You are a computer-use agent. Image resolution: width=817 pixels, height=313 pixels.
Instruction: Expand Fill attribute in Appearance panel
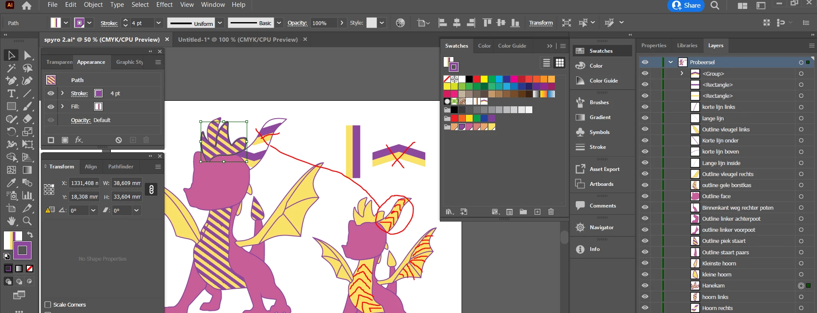click(x=63, y=106)
